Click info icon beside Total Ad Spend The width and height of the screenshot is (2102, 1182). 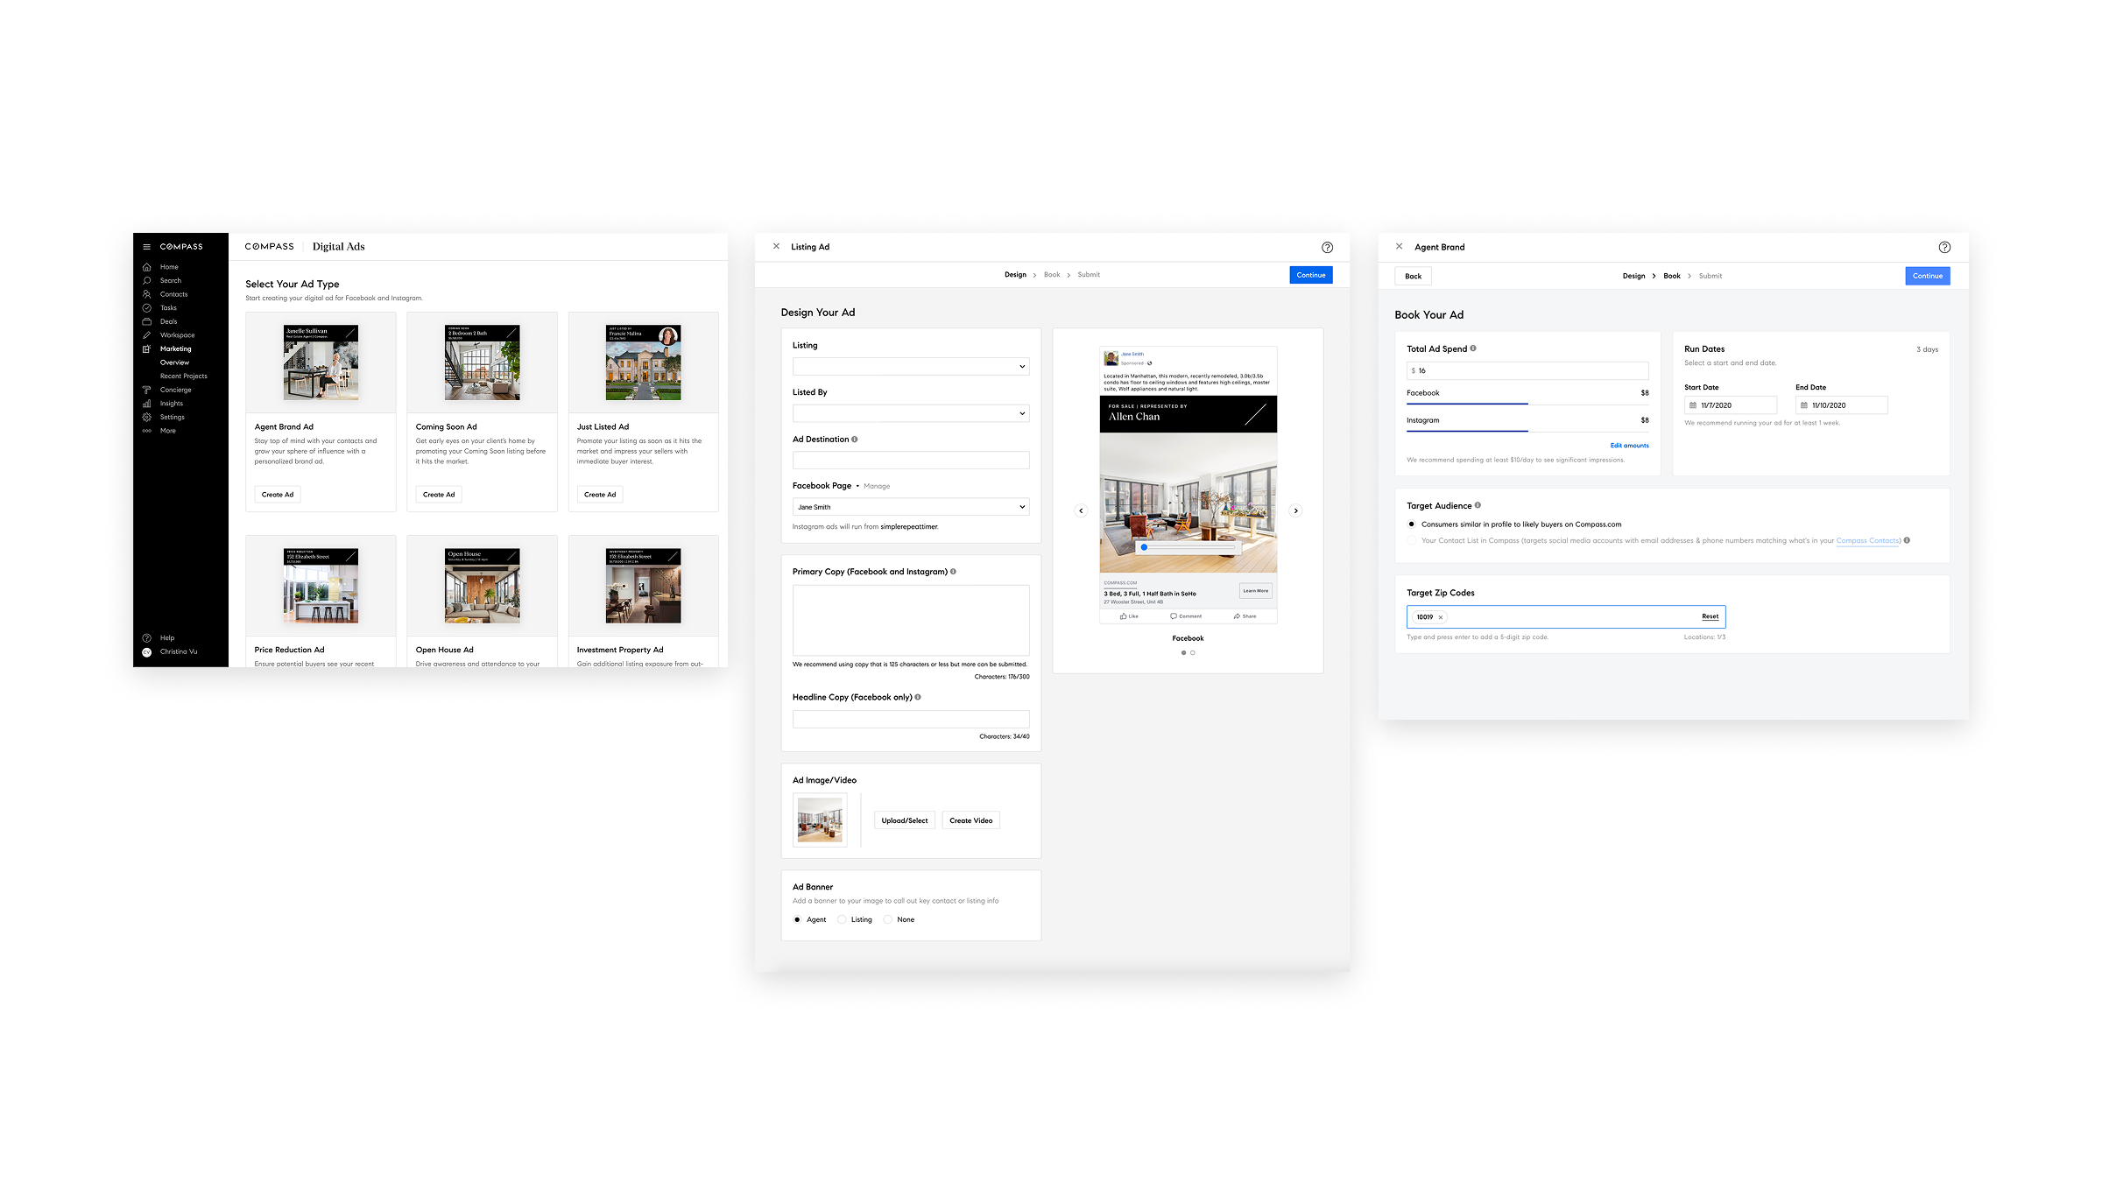tap(1473, 348)
